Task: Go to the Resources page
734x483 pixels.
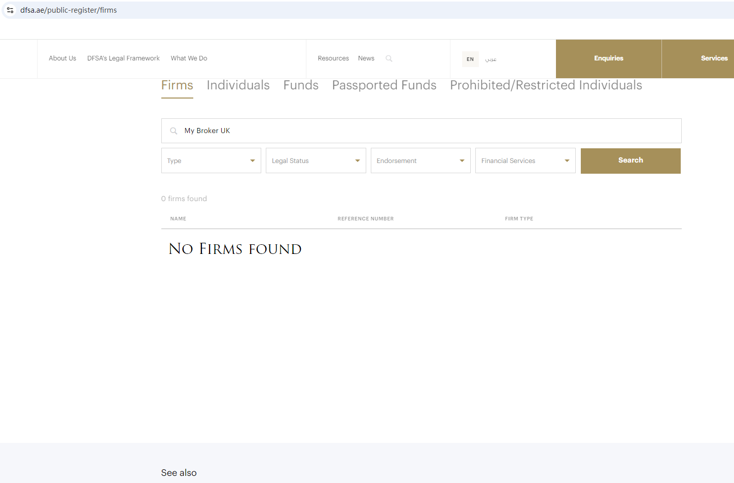Action: [333, 58]
